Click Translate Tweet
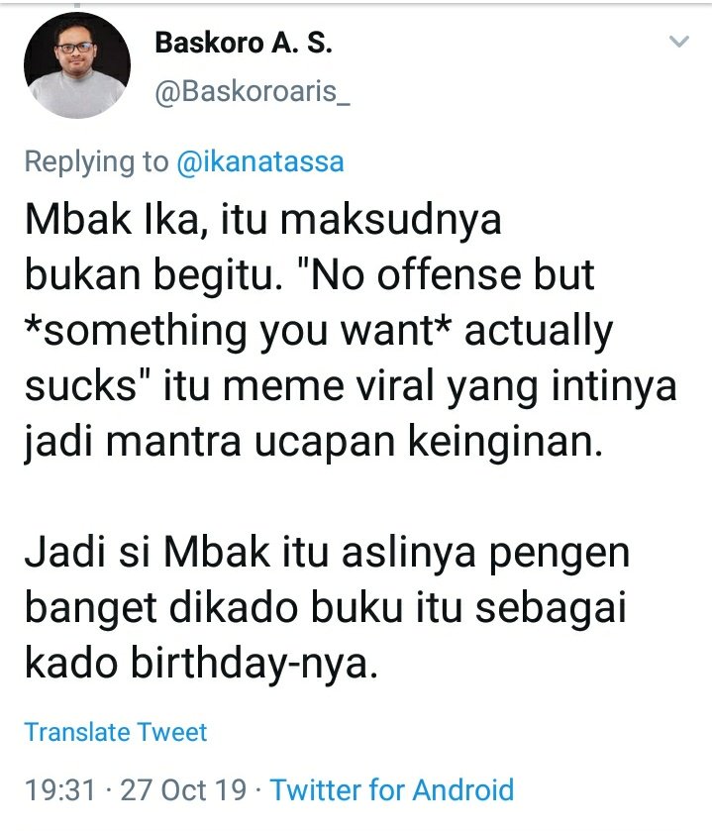Viewport: 712px width, 831px height. coord(116,732)
